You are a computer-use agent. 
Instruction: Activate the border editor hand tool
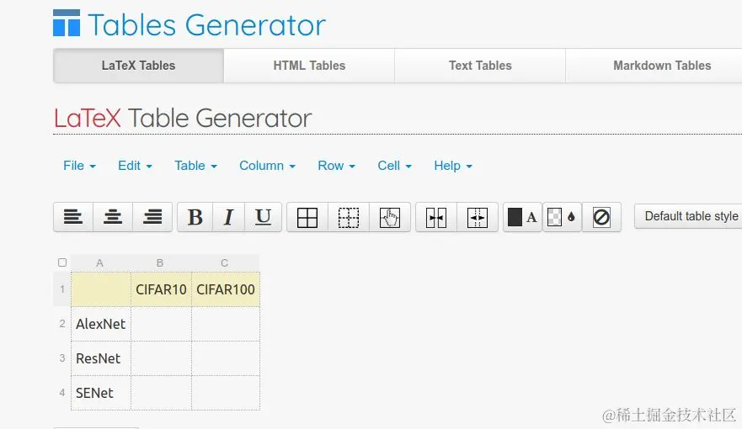tap(389, 217)
